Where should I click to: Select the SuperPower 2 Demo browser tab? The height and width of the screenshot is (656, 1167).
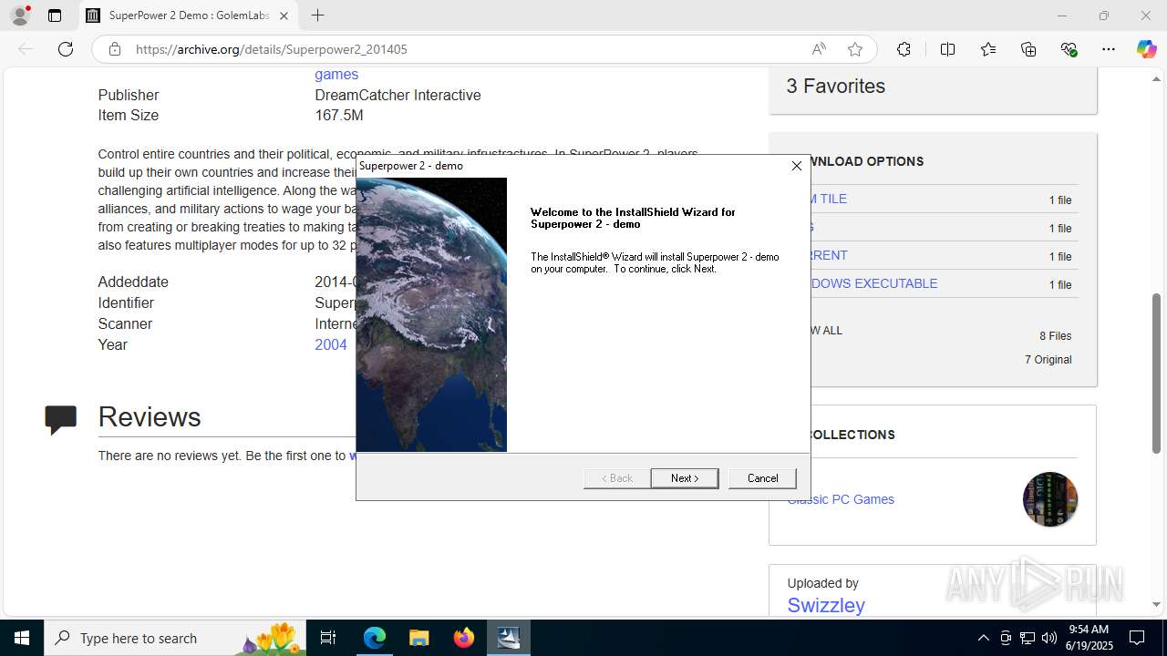click(187, 15)
